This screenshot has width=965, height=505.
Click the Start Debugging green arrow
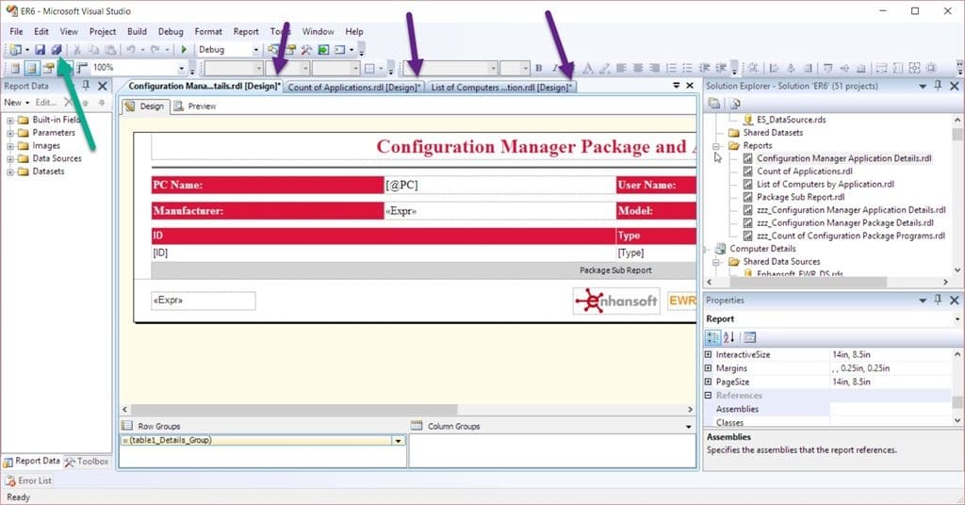point(184,49)
